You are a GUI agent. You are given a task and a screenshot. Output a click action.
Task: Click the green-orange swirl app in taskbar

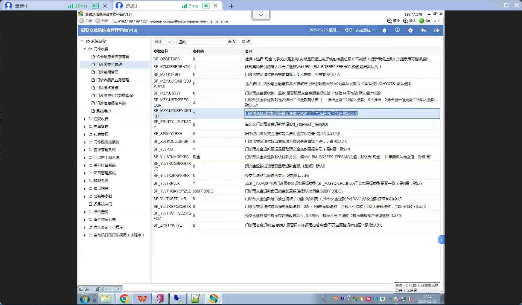click(x=214, y=299)
